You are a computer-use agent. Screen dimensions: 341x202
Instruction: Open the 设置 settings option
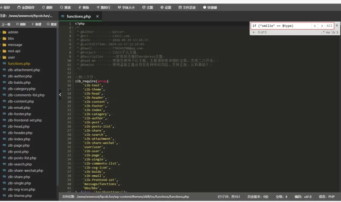[x=166, y=7]
